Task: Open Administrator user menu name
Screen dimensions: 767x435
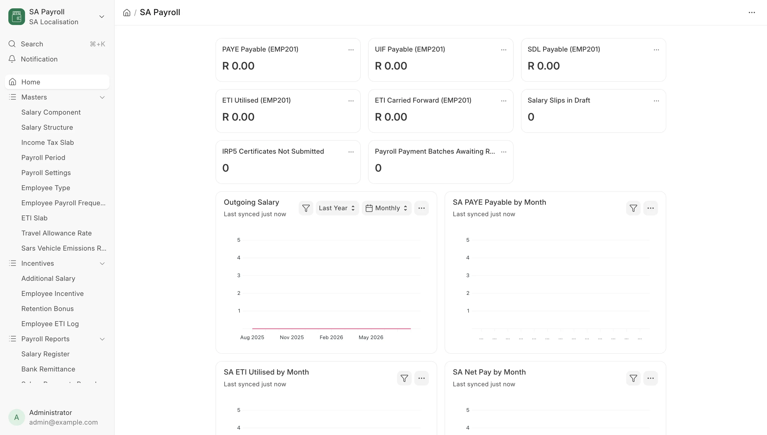Action: (x=51, y=413)
